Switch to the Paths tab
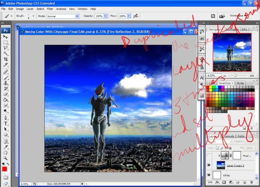Image resolution: width=260 pixels, height=187 pixels. pos(241,136)
